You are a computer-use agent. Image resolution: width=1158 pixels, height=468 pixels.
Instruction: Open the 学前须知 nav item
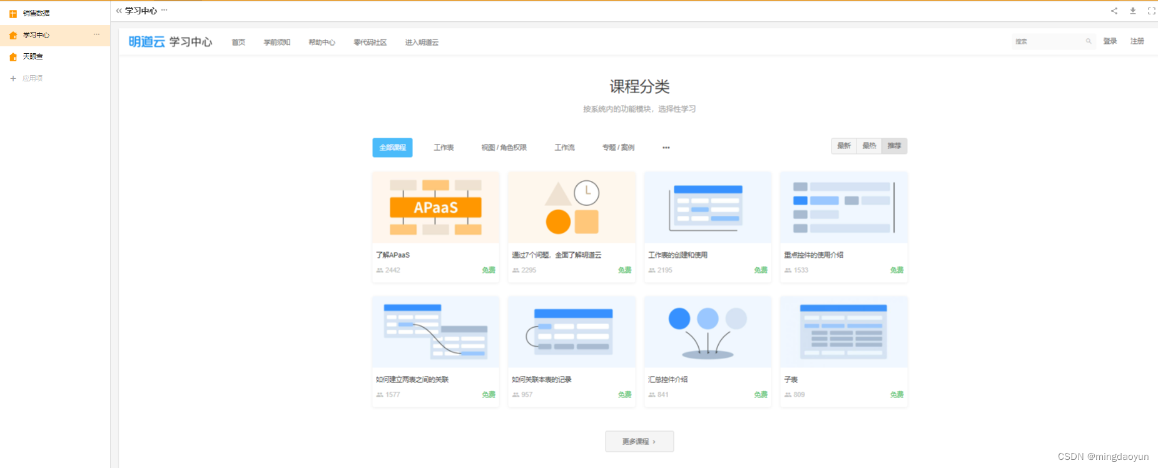pyautogui.click(x=277, y=43)
